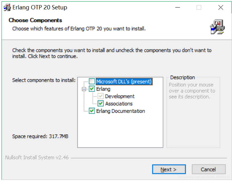The width and height of the screenshot is (232, 181).
Task: Check the Microsoft DLL's checkbox
Action: (x=92, y=82)
